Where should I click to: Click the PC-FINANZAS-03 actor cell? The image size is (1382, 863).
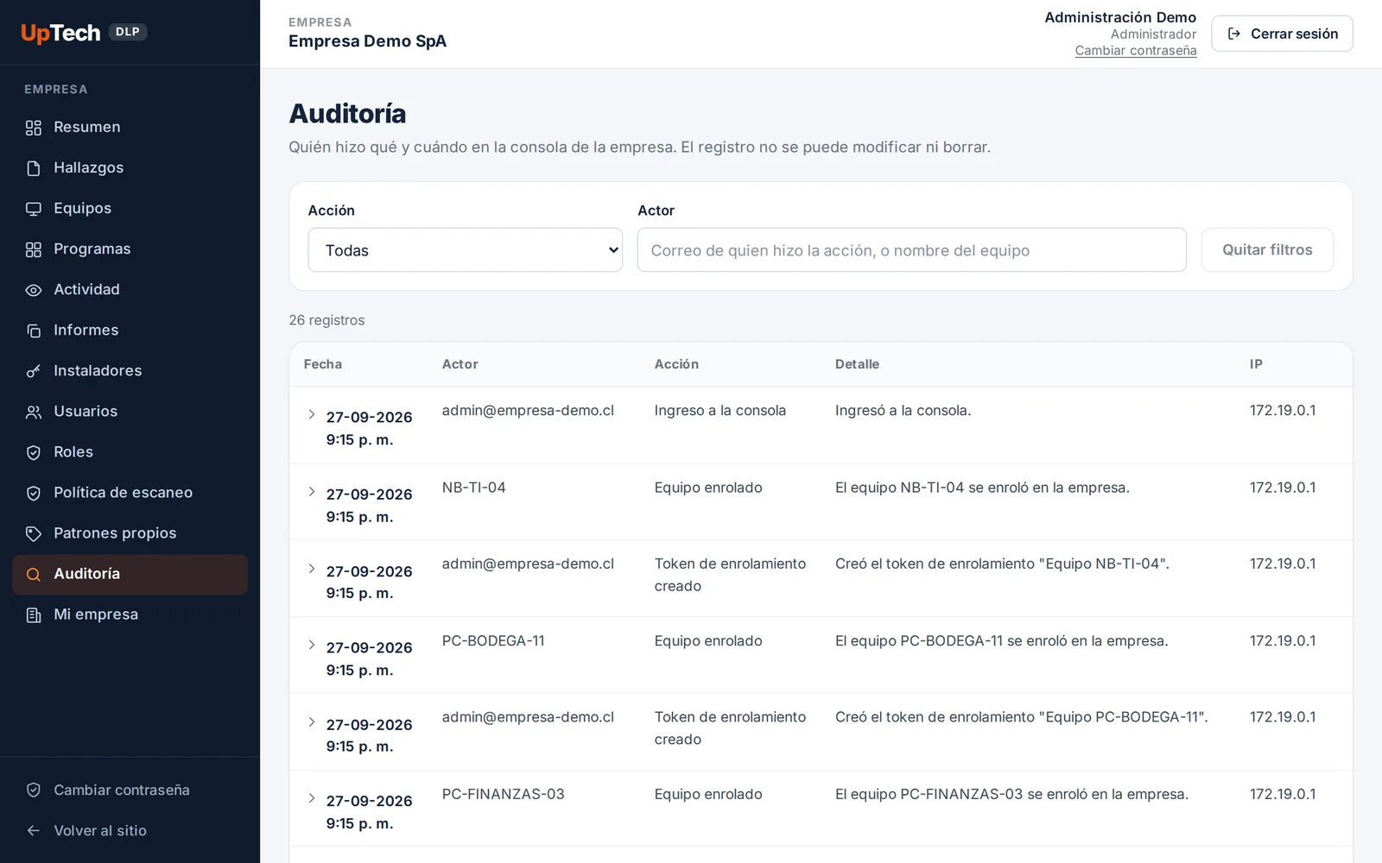[x=503, y=794]
